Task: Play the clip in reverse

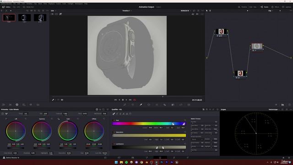Action: pos(119,100)
